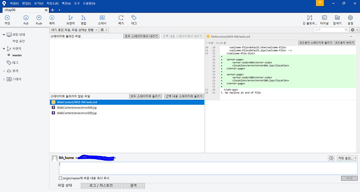Open the File (파일) menu
Viewport: 360px width, 192px height.
click(x=14, y=3)
